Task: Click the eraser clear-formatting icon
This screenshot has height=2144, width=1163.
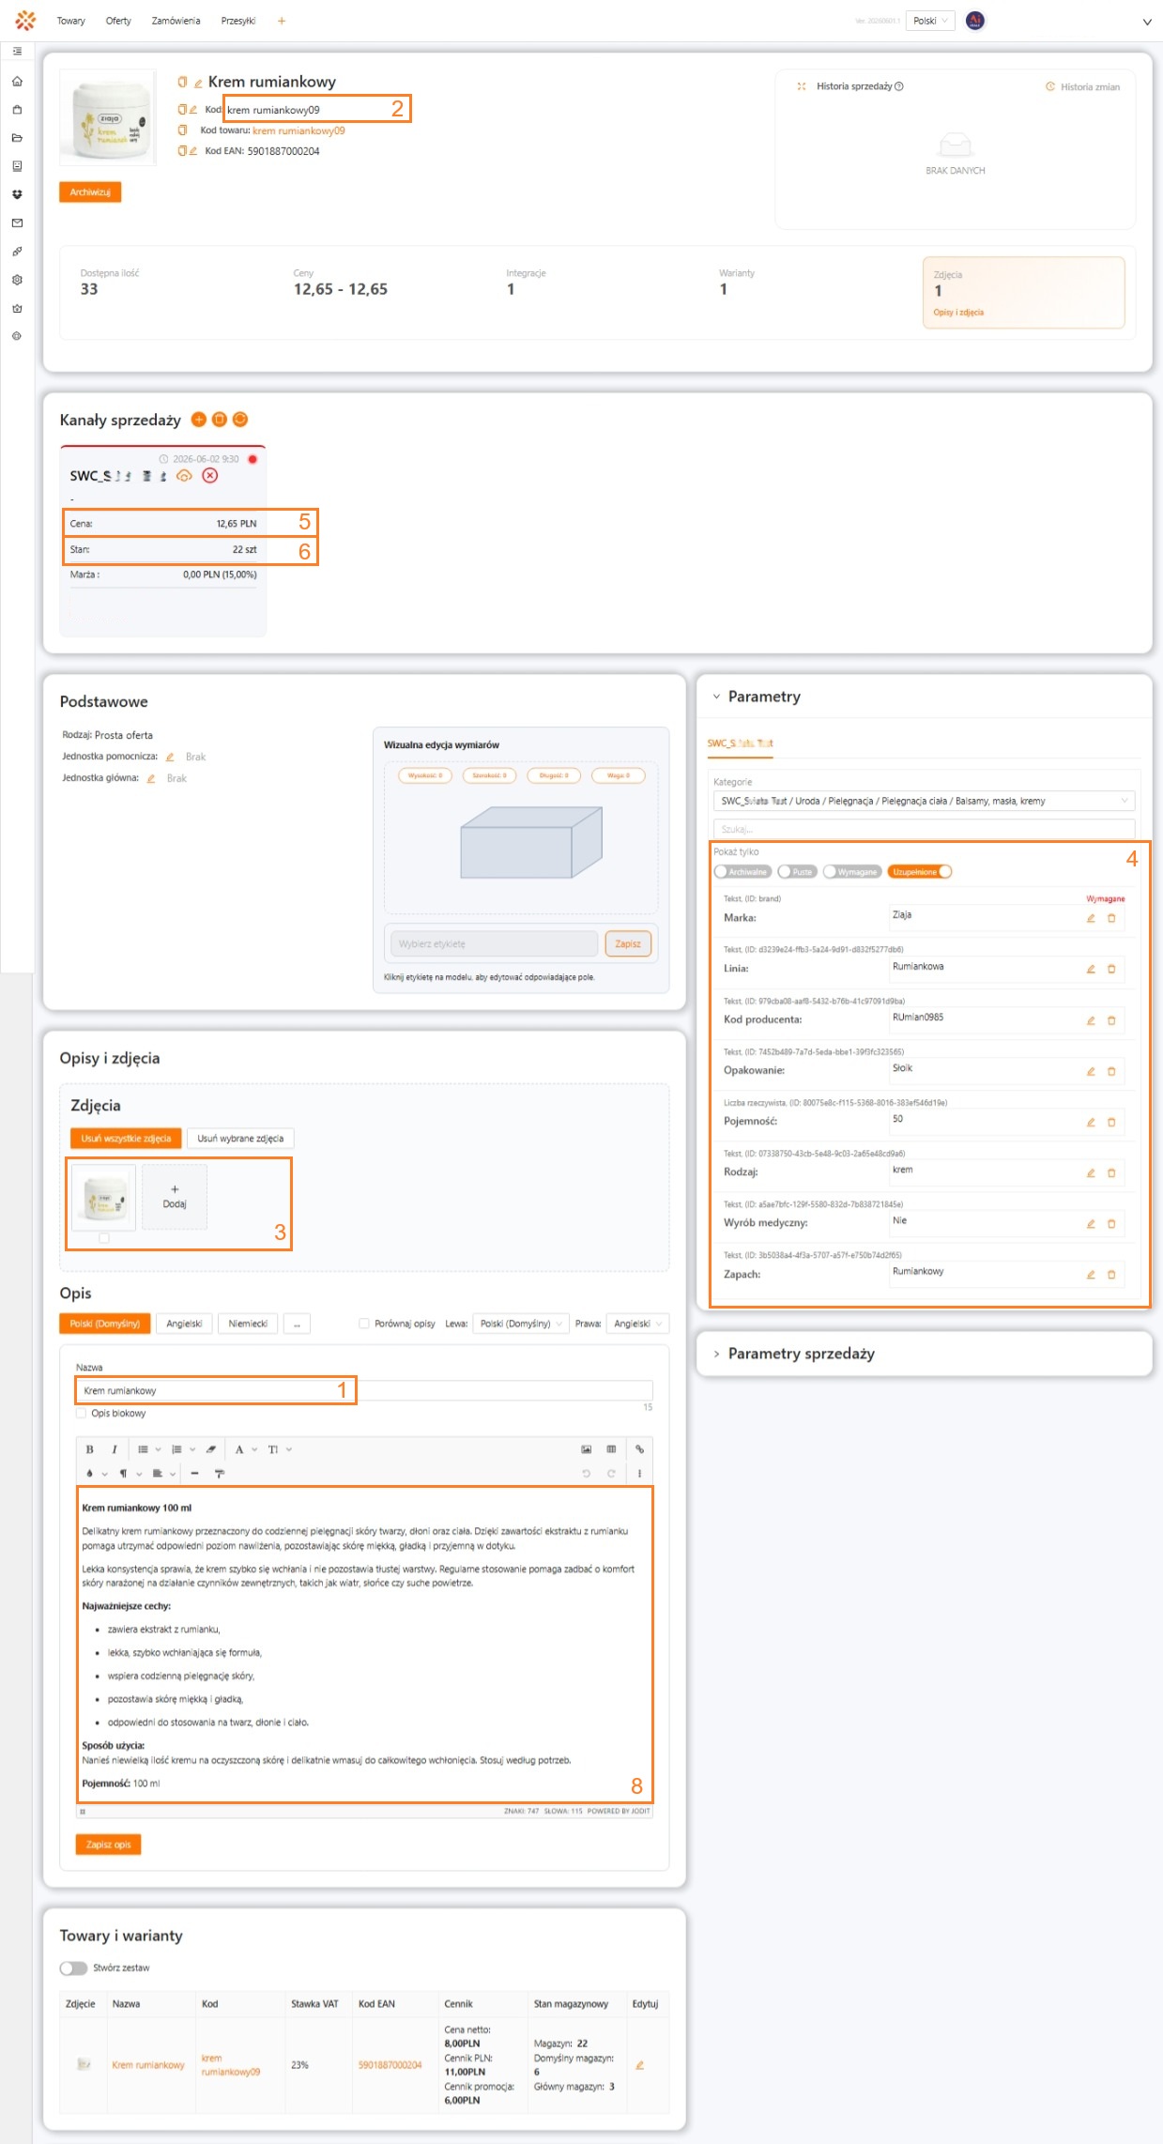Action: [x=211, y=1449]
